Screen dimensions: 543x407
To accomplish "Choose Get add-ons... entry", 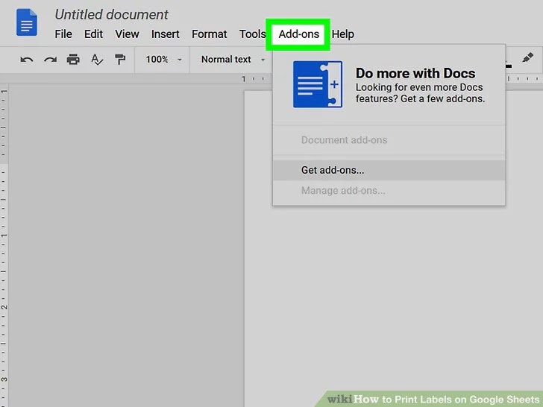I will [x=389, y=170].
